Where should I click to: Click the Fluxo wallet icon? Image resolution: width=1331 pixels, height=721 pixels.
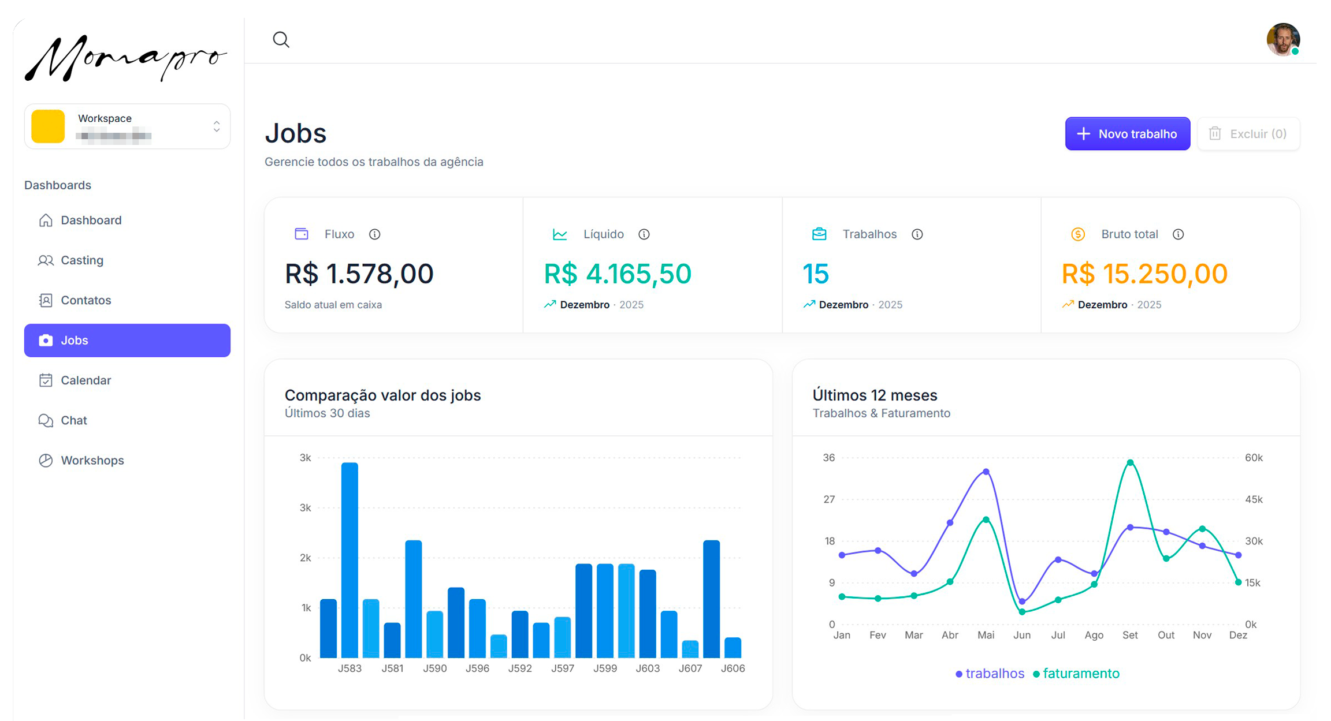coord(302,234)
